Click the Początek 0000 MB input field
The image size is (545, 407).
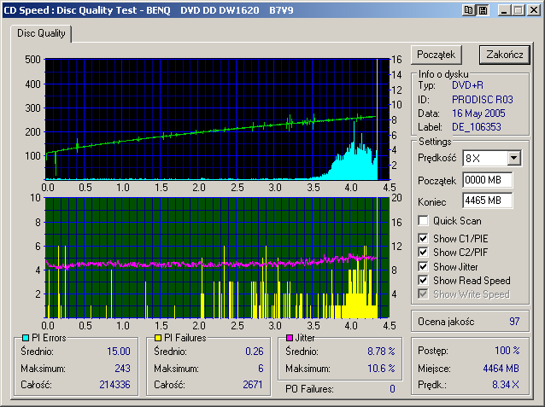[487, 180]
